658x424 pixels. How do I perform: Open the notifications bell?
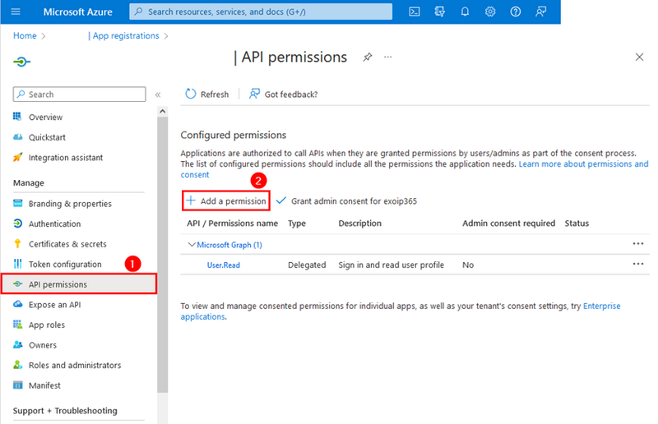click(x=465, y=12)
